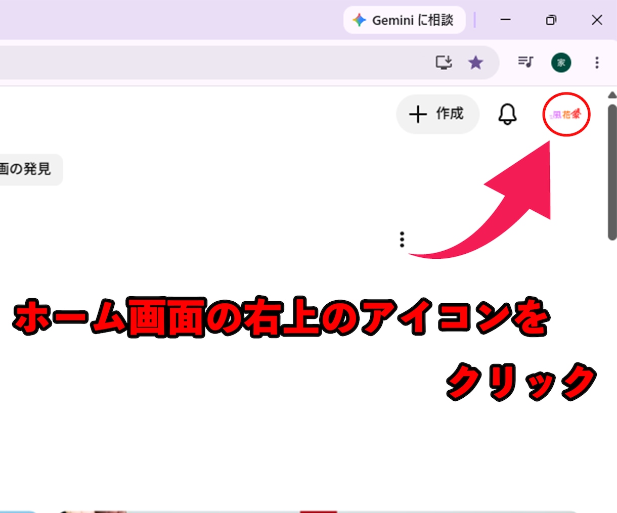The image size is (617, 513).
Task: Click the install app icon in address bar
Action: (x=444, y=63)
